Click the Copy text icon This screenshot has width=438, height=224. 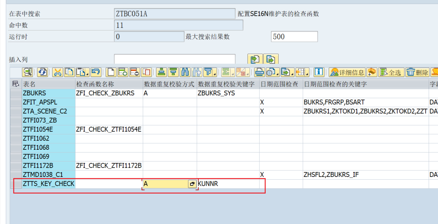(69, 72)
